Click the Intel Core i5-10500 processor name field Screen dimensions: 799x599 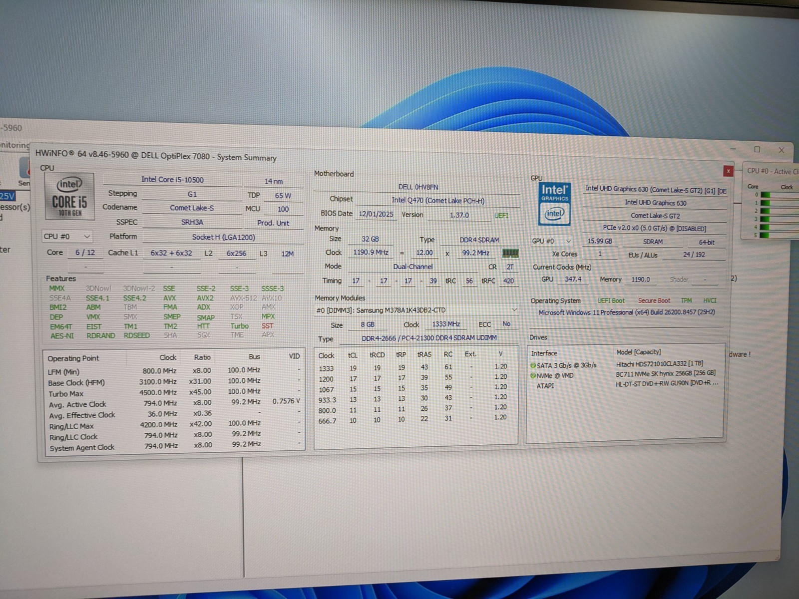172,180
